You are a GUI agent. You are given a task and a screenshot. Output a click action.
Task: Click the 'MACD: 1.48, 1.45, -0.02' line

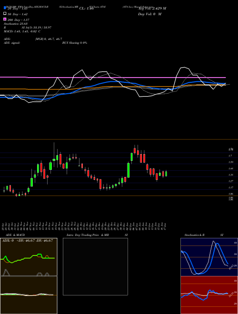[20, 31]
